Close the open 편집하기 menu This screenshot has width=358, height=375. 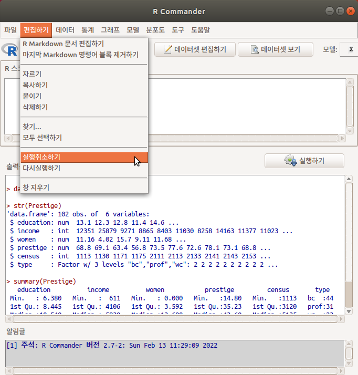point(36,30)
